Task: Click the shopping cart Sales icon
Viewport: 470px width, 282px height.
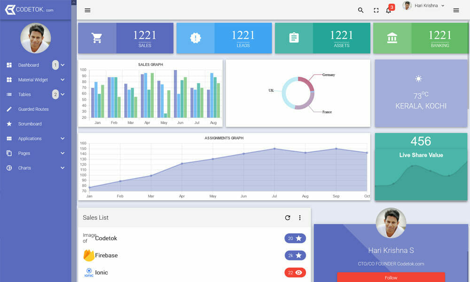Action: click(97, 38)
